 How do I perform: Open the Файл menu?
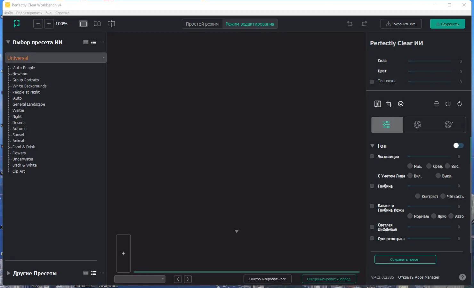point(9,13)
